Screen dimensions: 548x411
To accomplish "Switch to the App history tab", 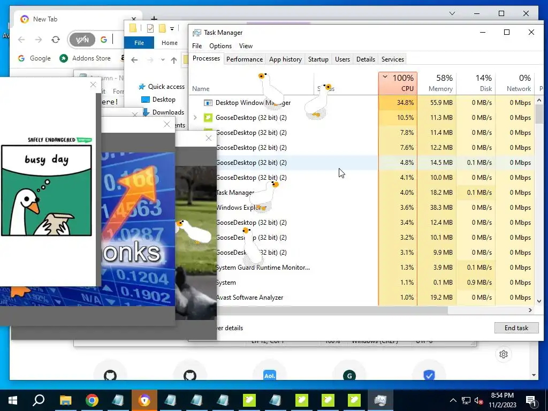I will pos(285,59).
